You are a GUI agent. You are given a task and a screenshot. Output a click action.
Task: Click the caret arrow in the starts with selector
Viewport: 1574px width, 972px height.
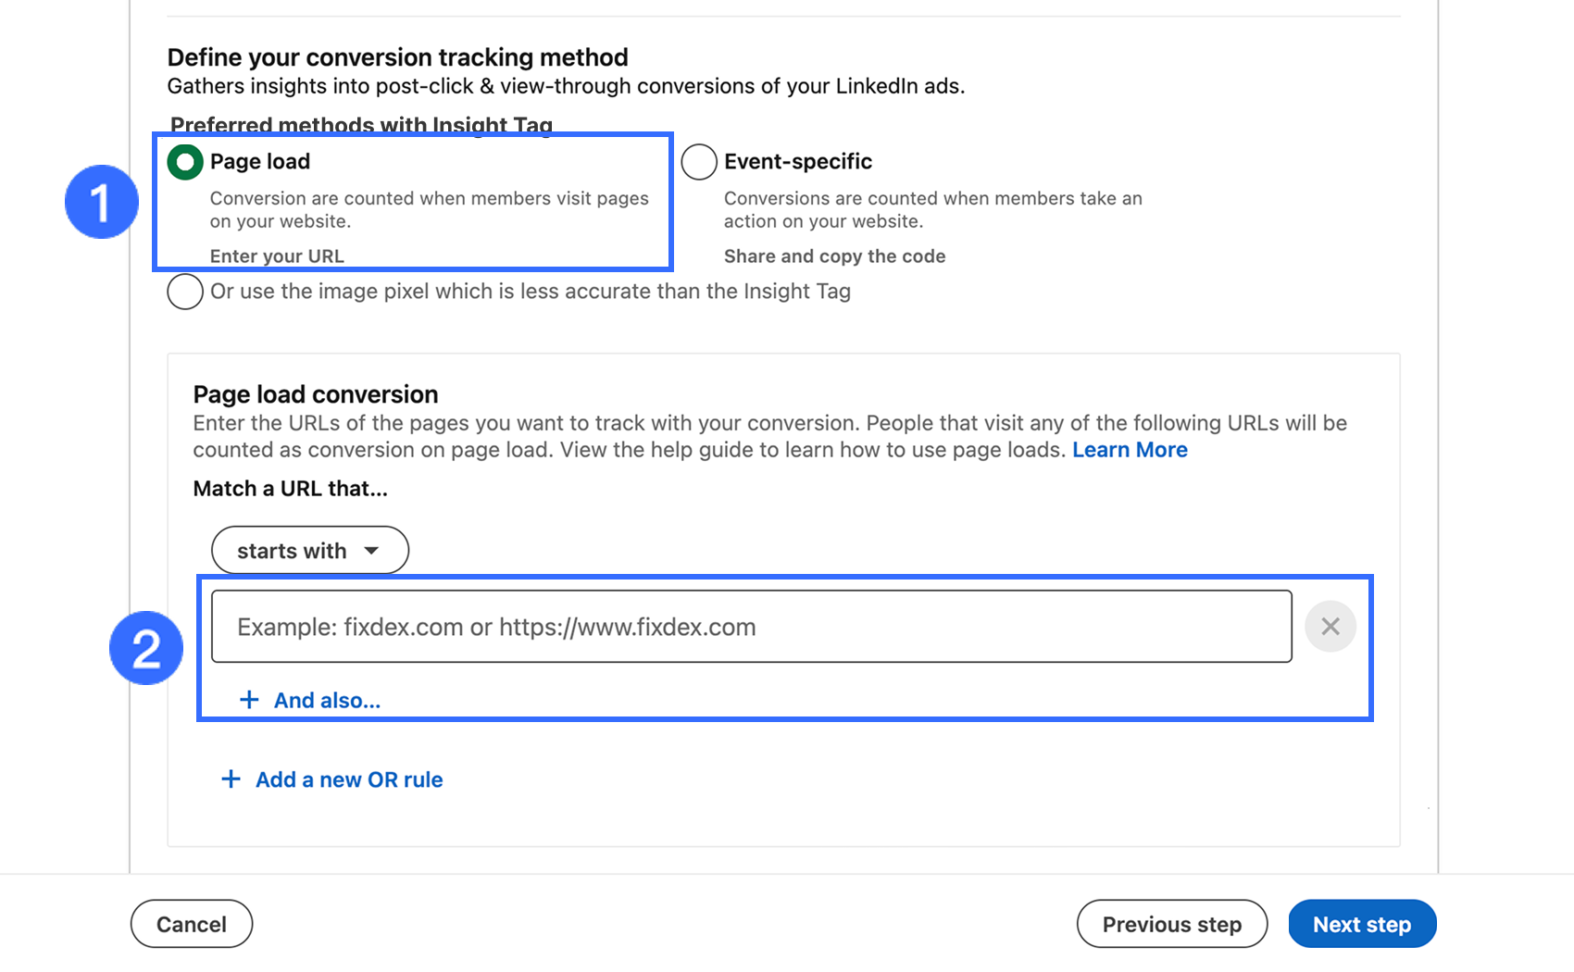371,551
